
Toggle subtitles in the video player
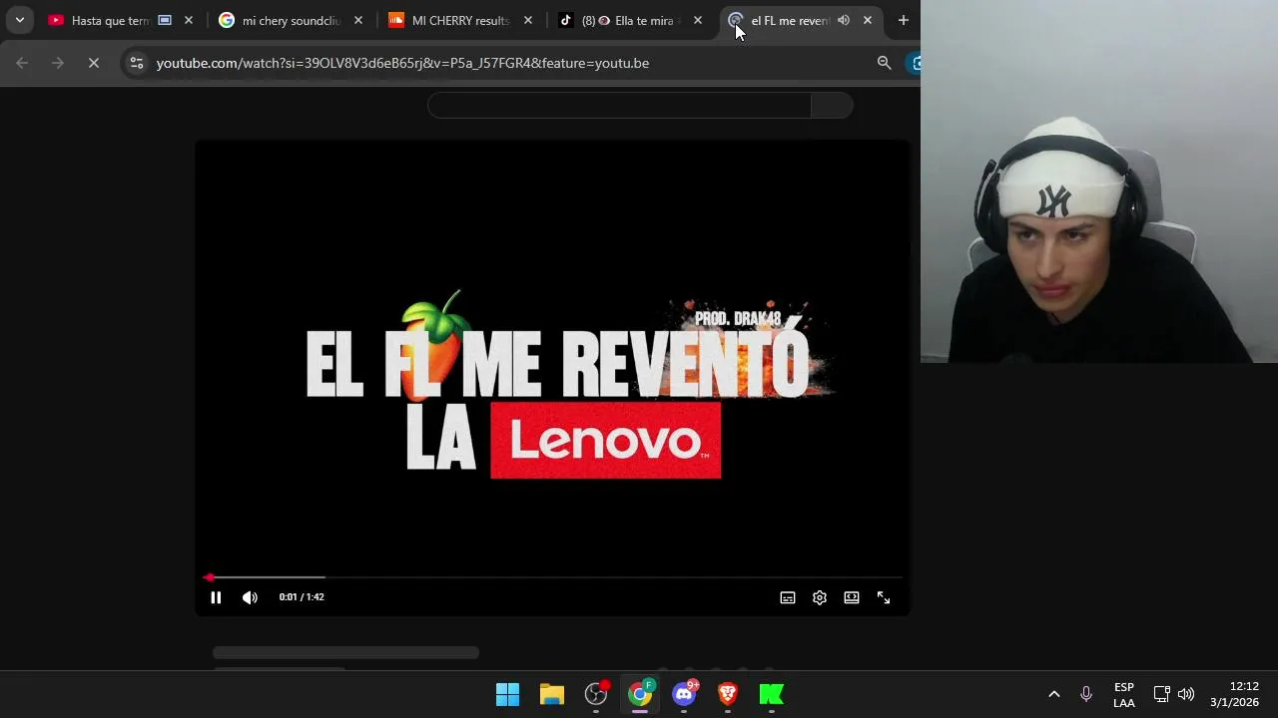[x=788, y=597]
